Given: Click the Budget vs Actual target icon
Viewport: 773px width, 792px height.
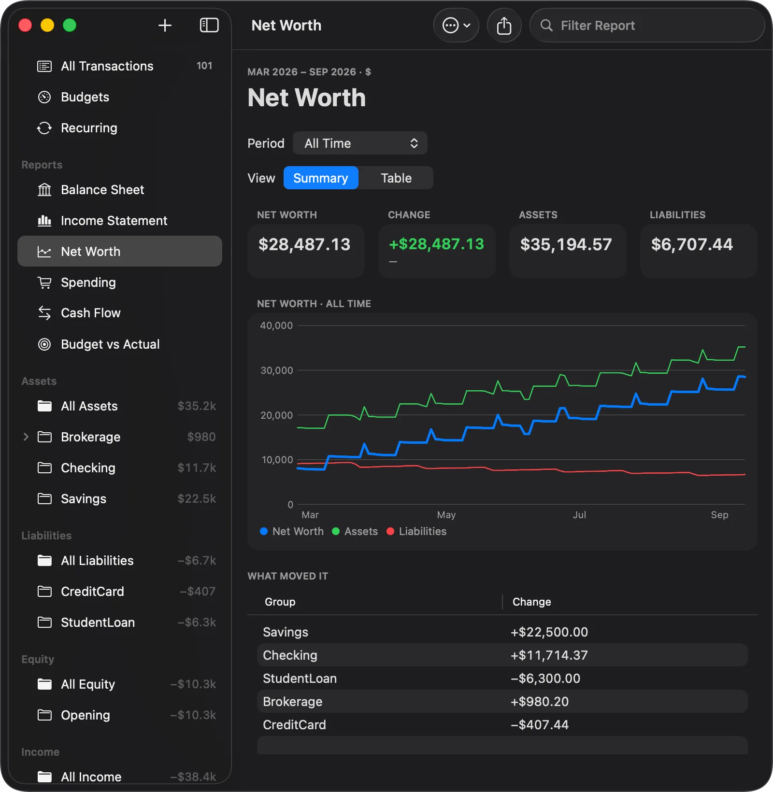Looking at the screenshot, I should (44, 344).
